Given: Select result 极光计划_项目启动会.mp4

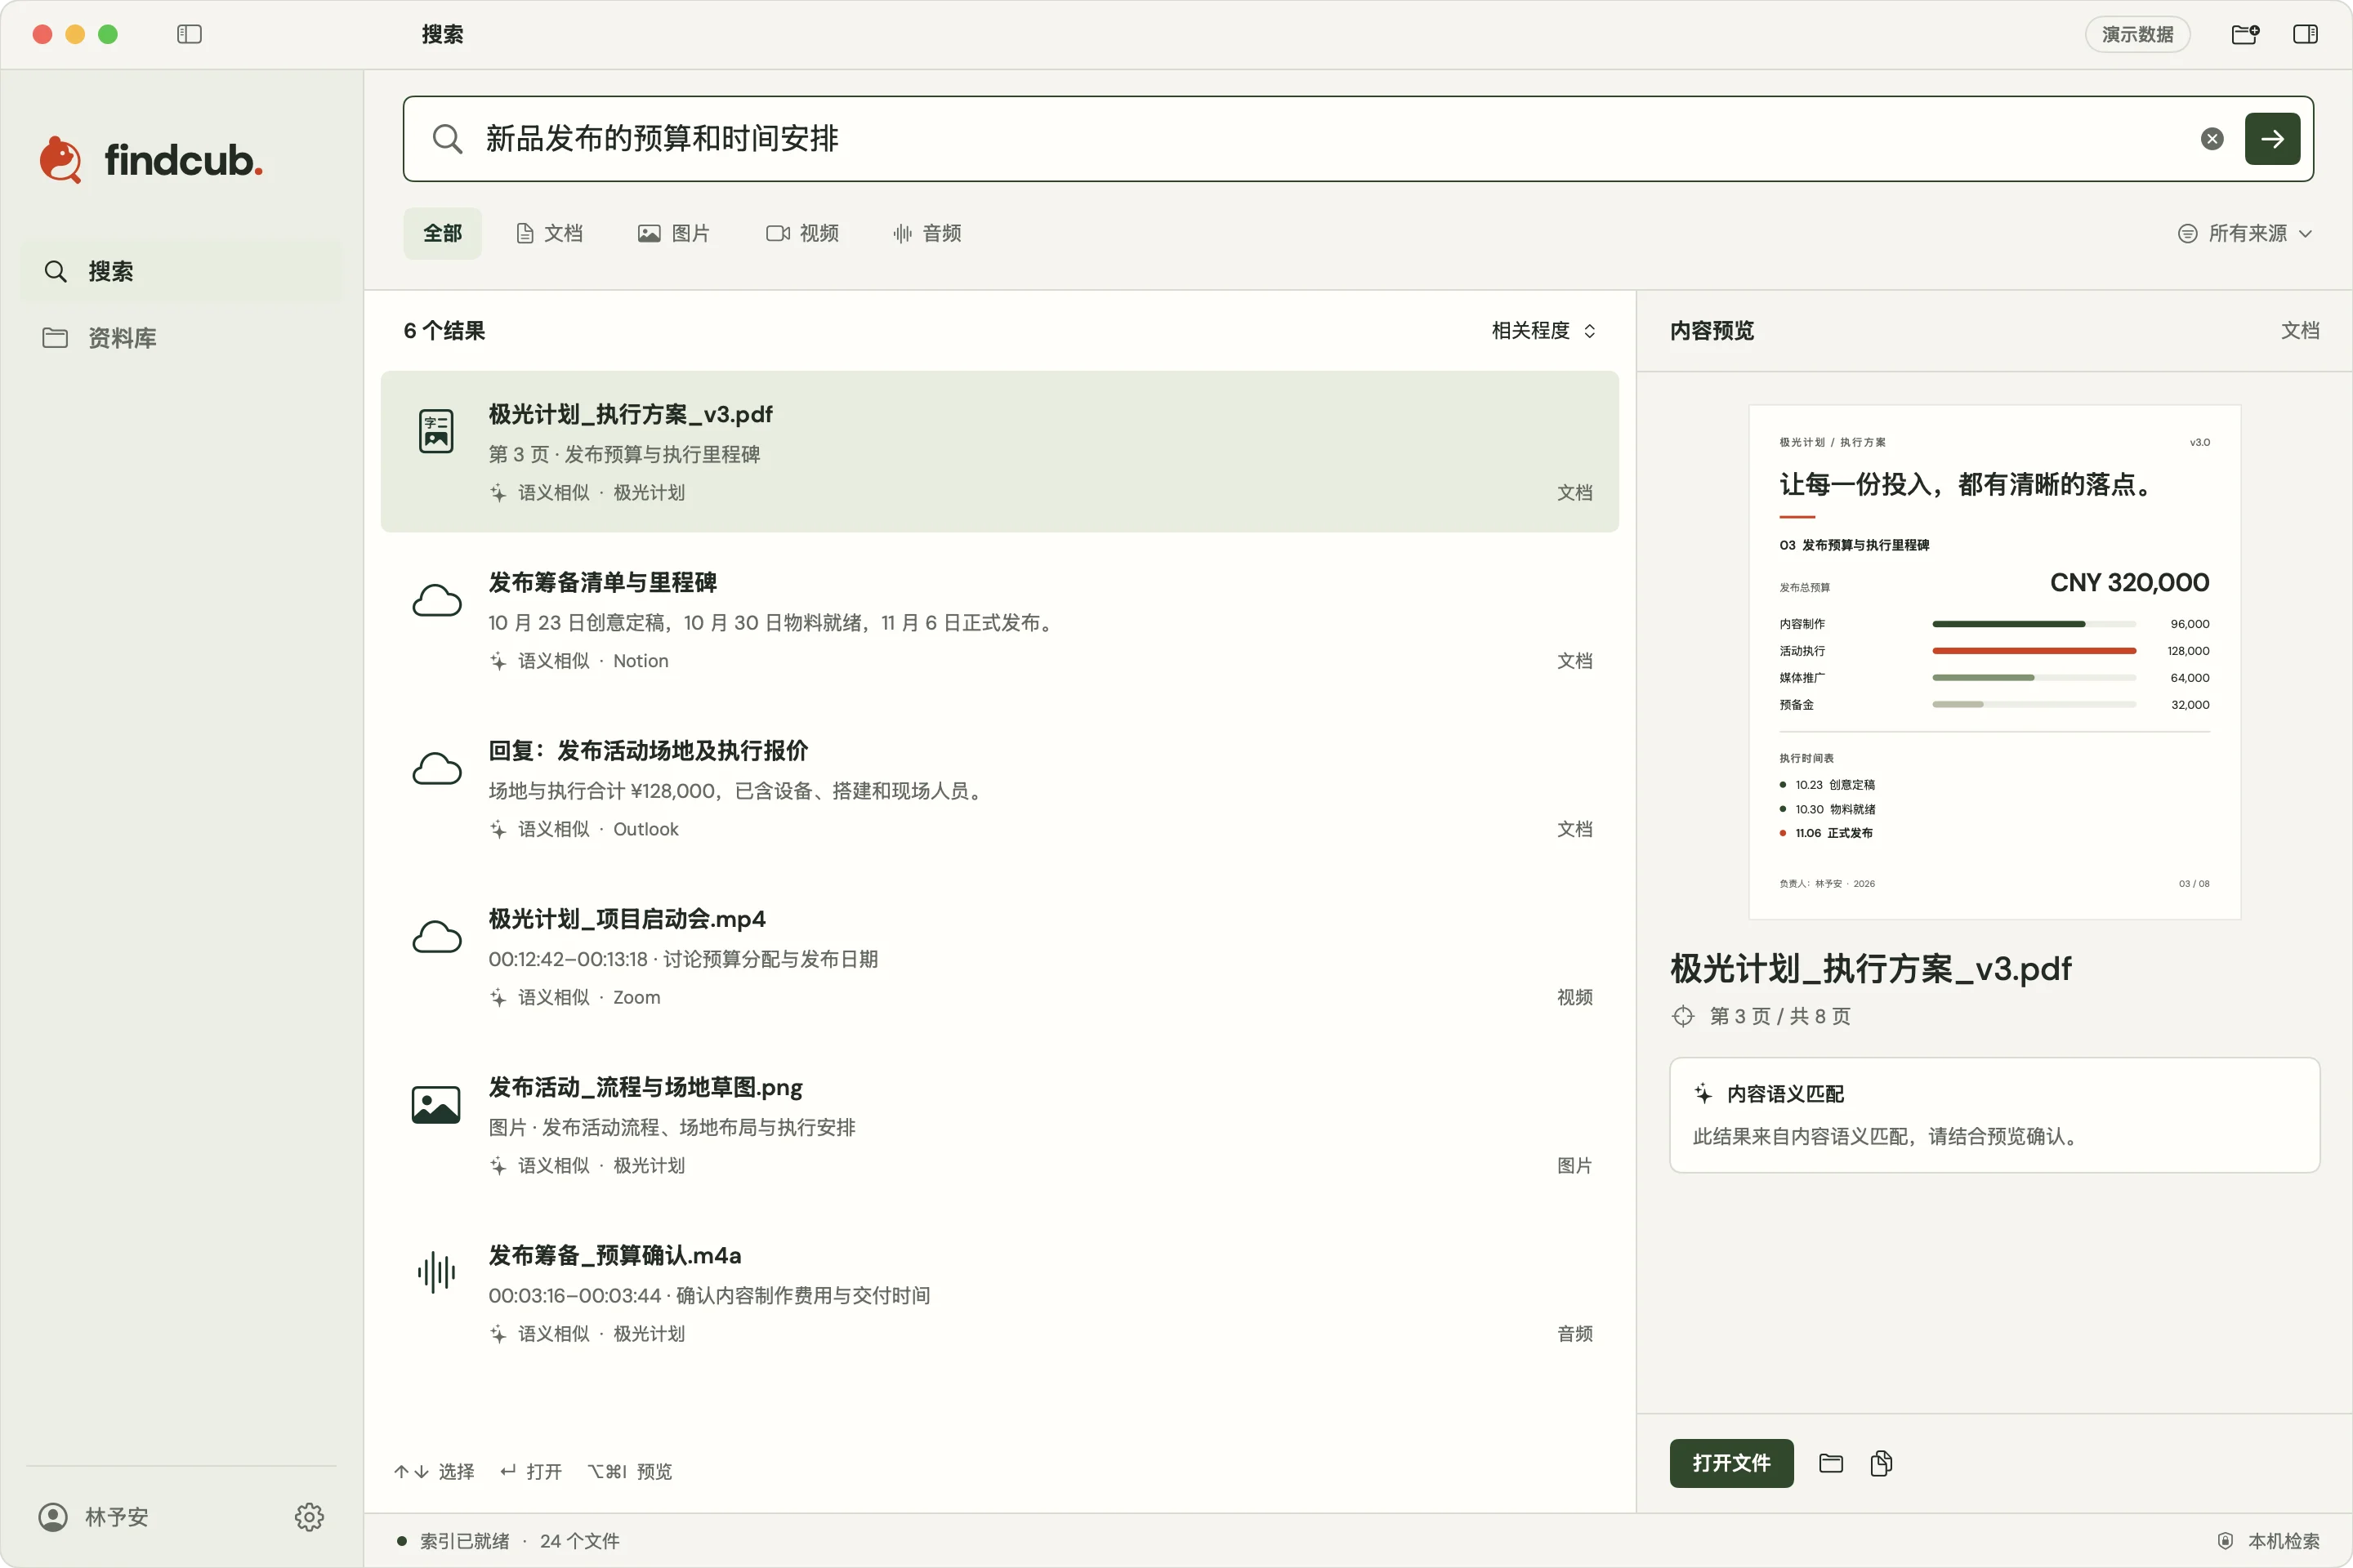Looking at the screenshot, I should click(x=999, y=956).
